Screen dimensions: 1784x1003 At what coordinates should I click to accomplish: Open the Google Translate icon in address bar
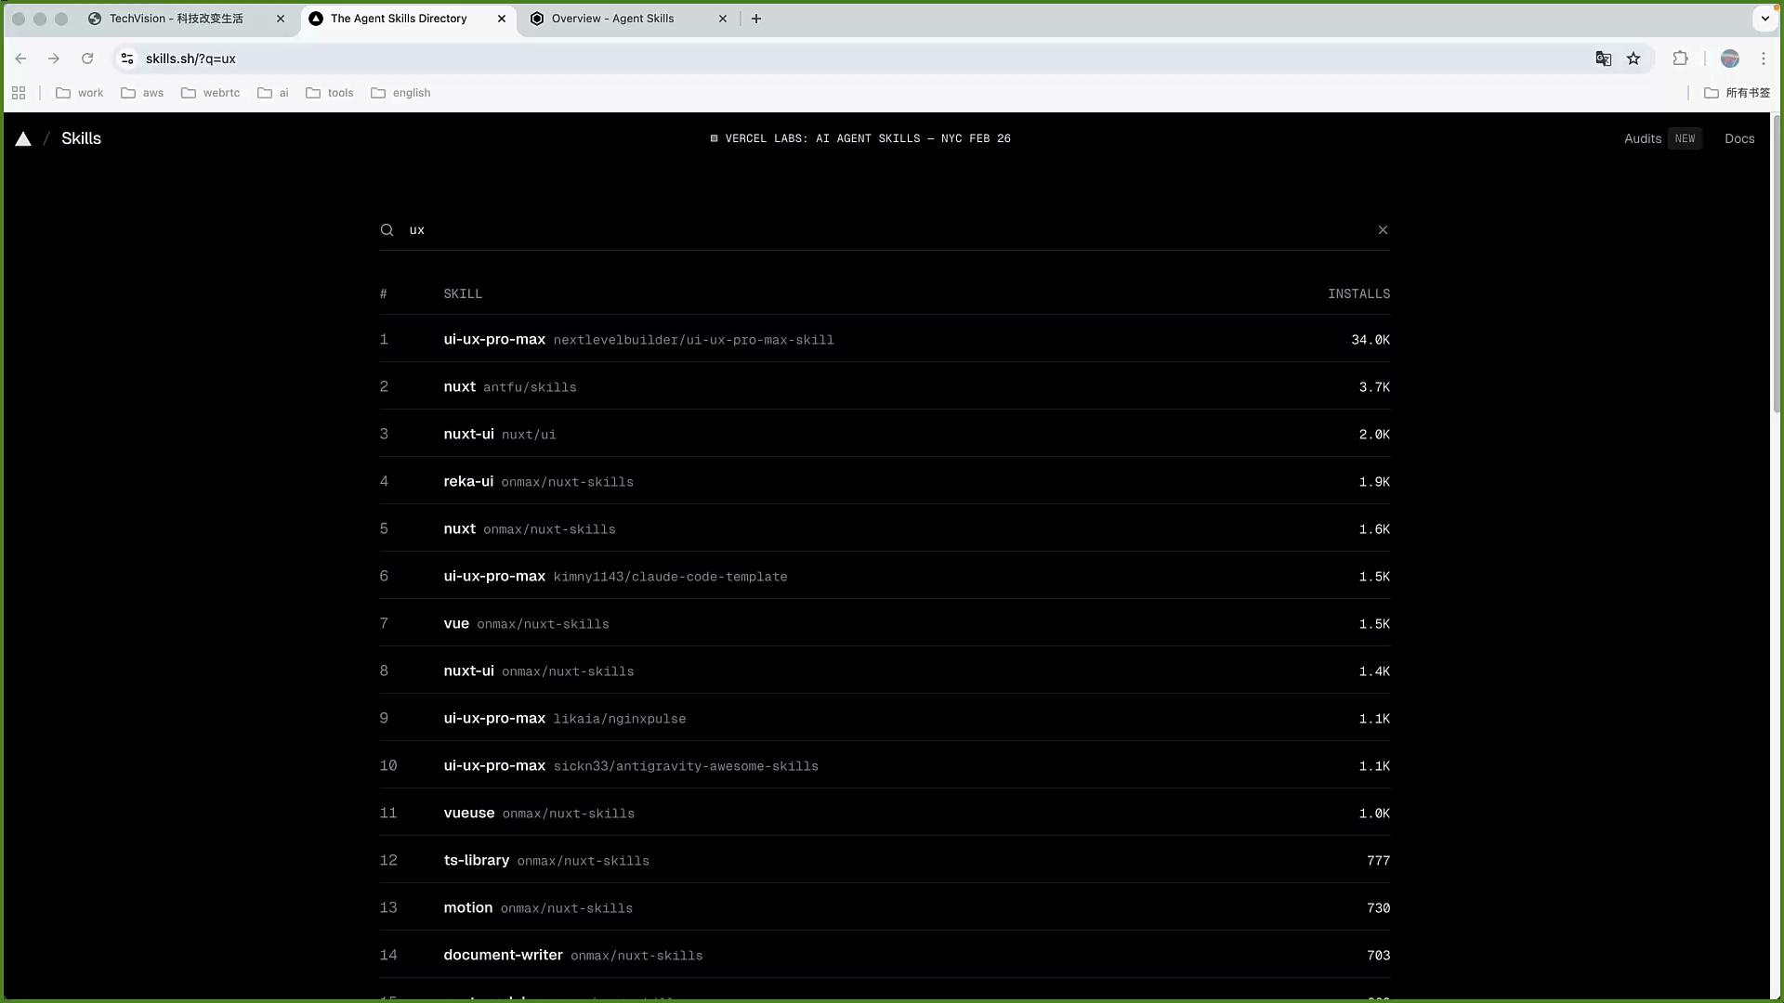[1604, 59]
